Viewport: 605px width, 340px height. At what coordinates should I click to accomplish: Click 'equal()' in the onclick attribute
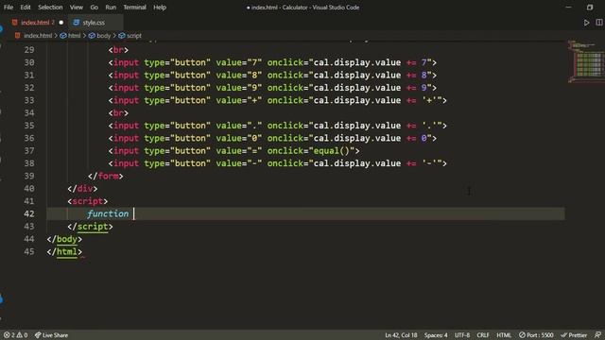(331, 151)
